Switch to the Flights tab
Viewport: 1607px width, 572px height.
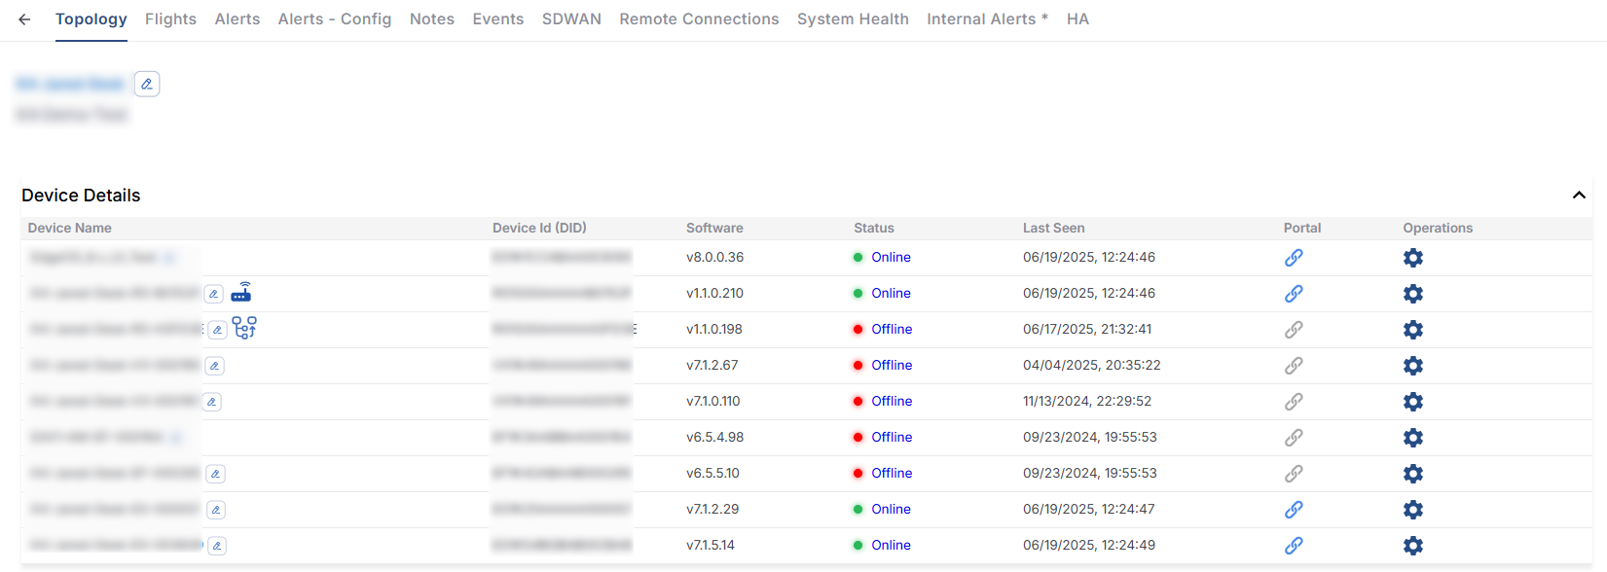pyautogui.click(x=170, y=19)
